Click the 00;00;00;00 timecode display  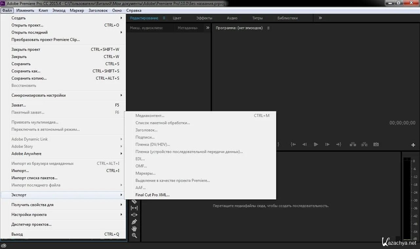tap(402, 123)
